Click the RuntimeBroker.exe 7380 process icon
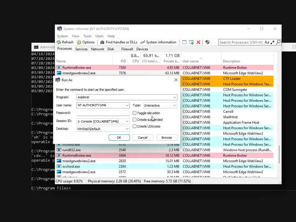The image size is (296, 222). tap(59, 68)
